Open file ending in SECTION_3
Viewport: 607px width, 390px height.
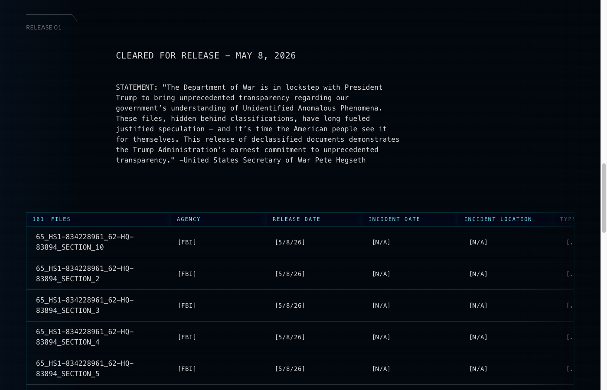tap(85, 305)
